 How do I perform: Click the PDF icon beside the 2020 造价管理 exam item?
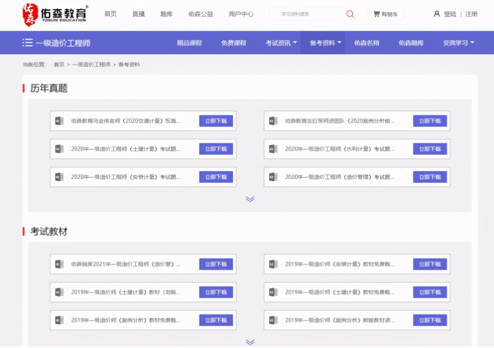coord(273,177)
